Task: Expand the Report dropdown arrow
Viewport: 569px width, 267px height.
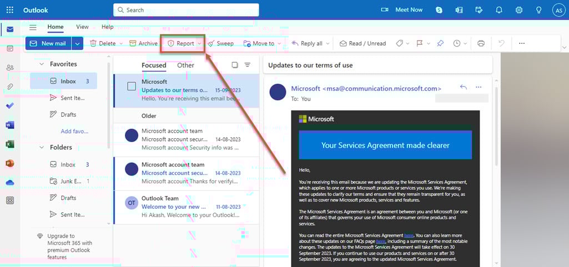Action: 200,43
